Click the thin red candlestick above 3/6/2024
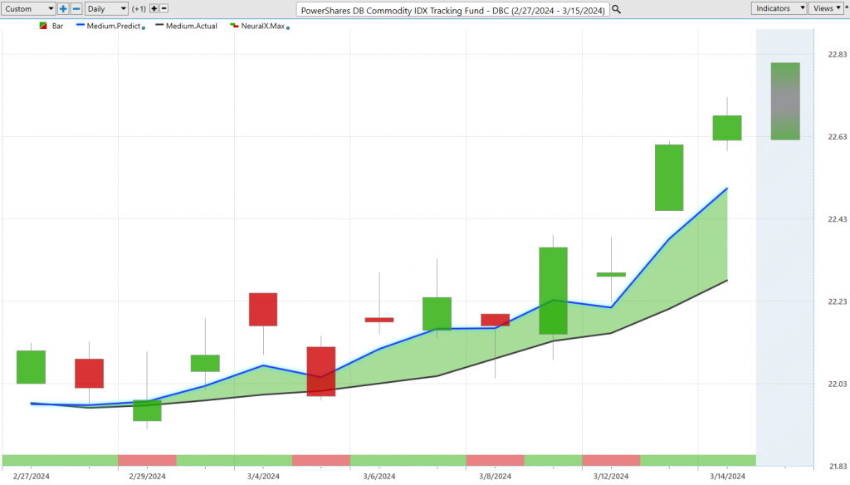 379,320
